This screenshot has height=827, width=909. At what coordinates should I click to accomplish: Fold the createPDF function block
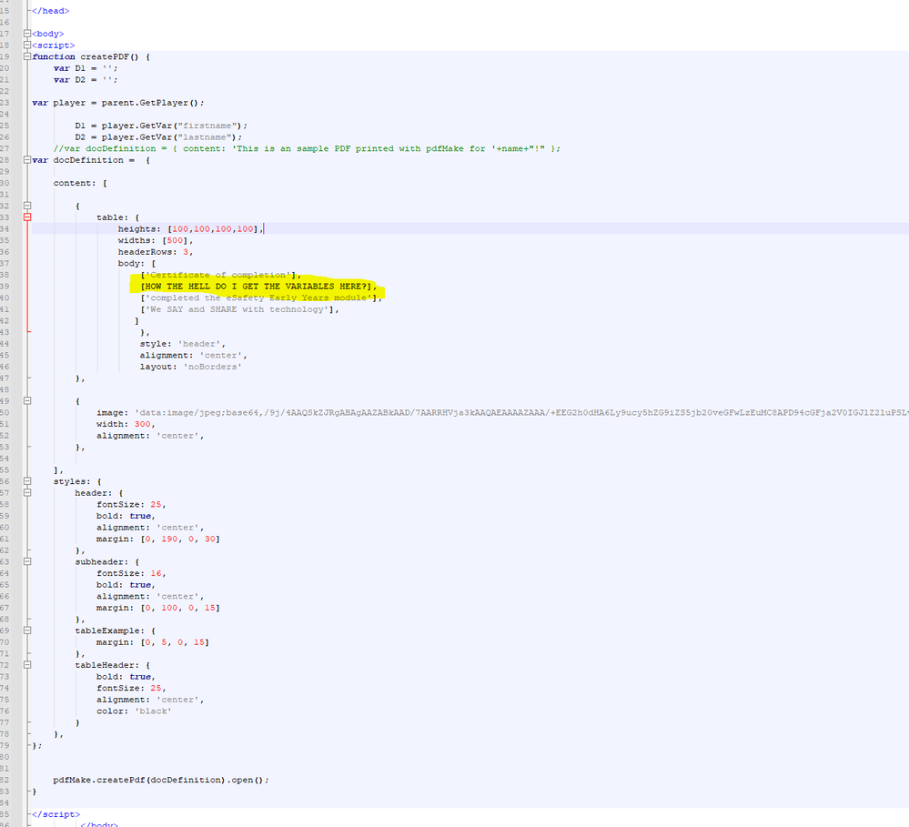pos(26,56)
